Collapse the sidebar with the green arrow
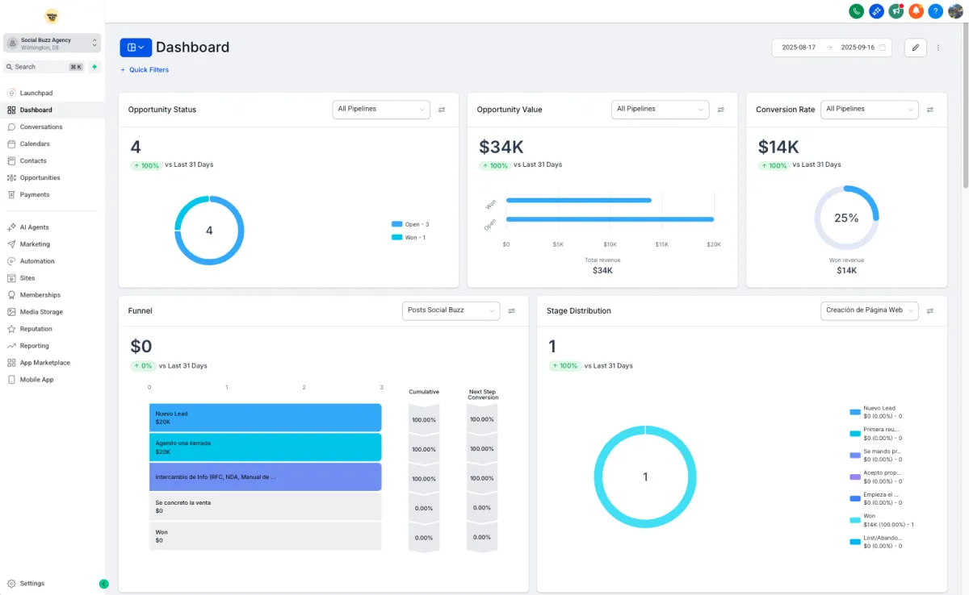The width and height of the screenshot is (969, 595). pyautogui.click(x=103, y=584)
